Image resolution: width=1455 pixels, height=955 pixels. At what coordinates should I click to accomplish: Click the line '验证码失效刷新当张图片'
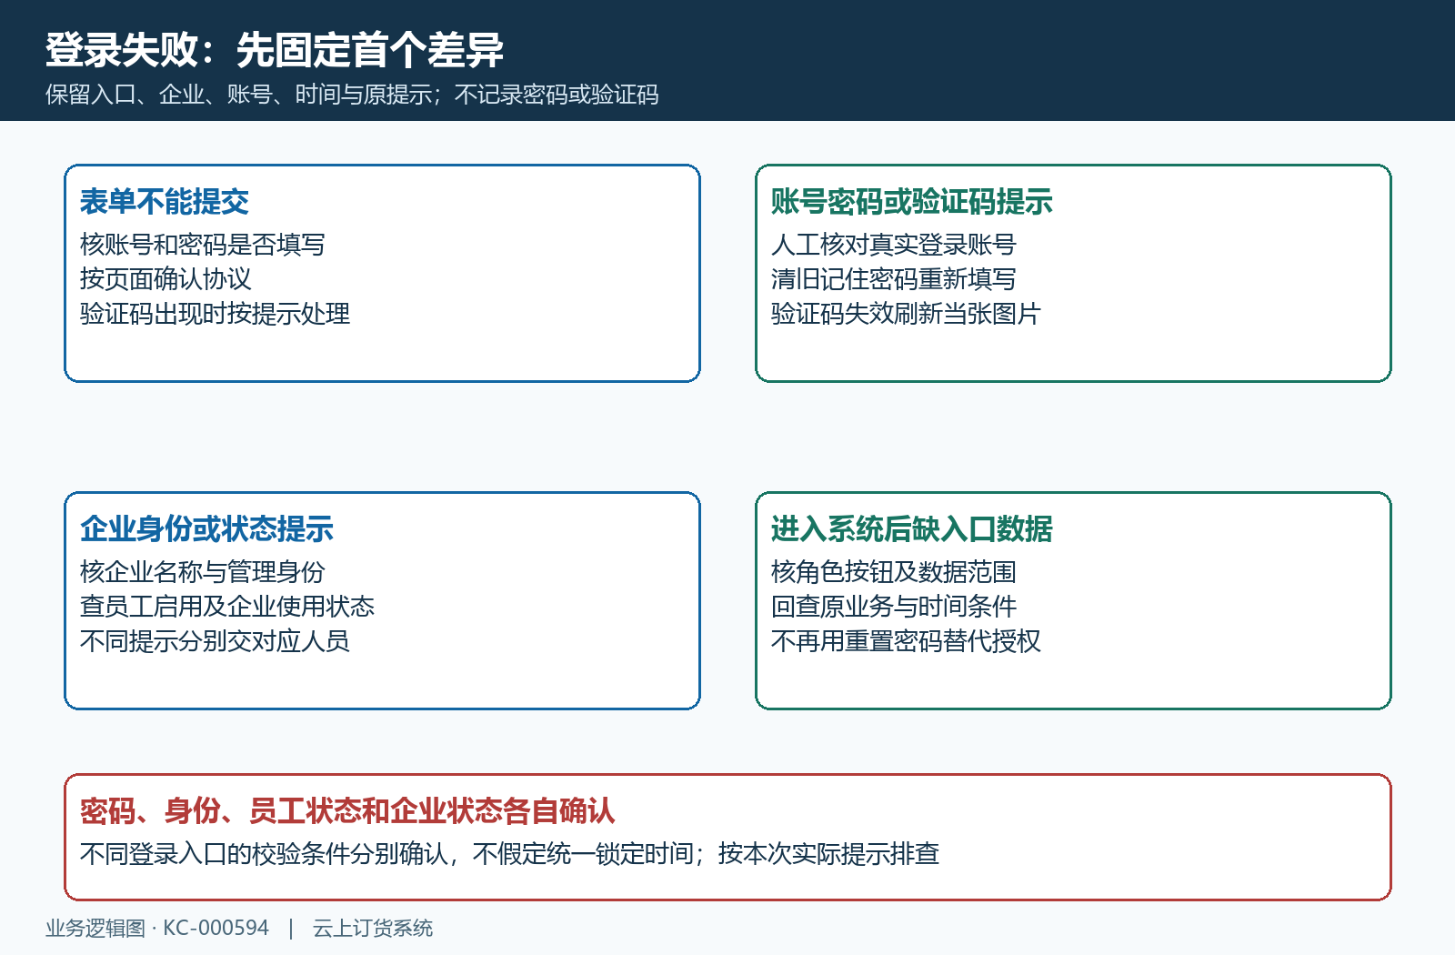[906, 314]
